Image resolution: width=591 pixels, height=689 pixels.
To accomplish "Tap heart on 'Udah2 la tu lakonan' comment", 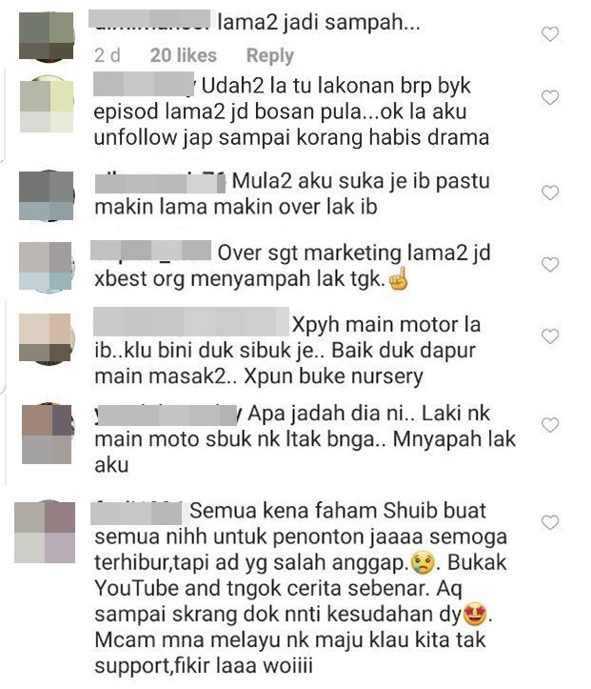I will pyautogui.click(x=550, y=97).
